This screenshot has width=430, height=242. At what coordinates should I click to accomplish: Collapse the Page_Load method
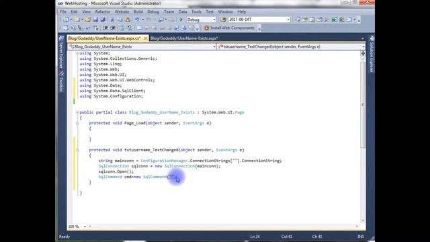(77, 123)
